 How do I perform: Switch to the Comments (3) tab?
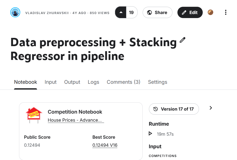click(123, 82)
